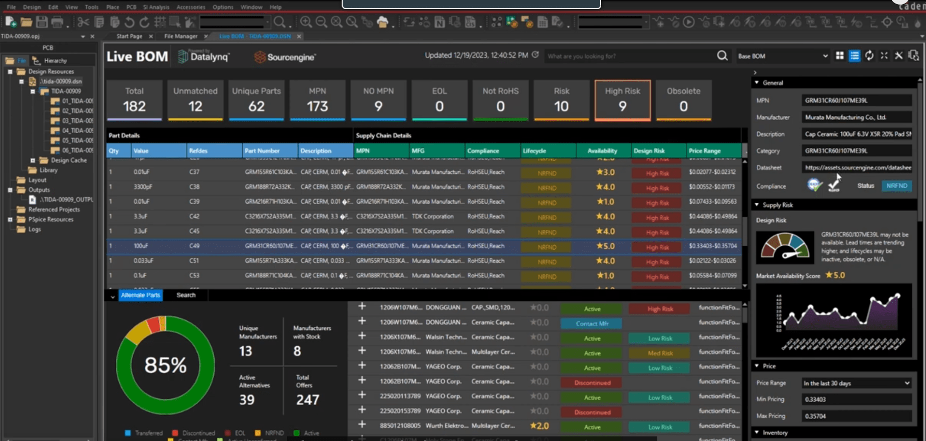Click the Active green legend swatch

(x=297, y=433)
